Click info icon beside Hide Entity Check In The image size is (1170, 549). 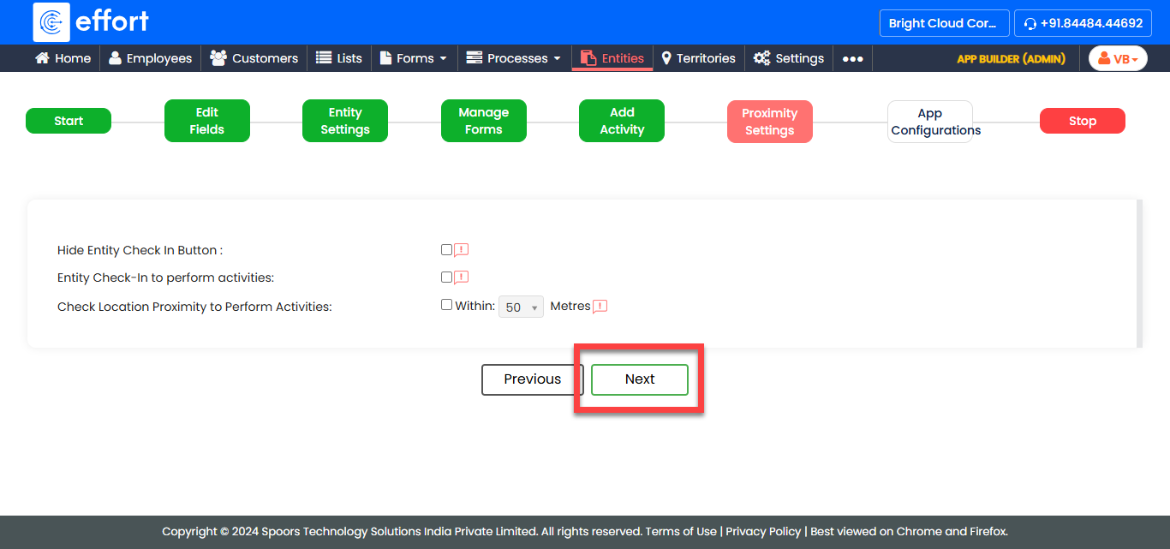click(462, 250)
